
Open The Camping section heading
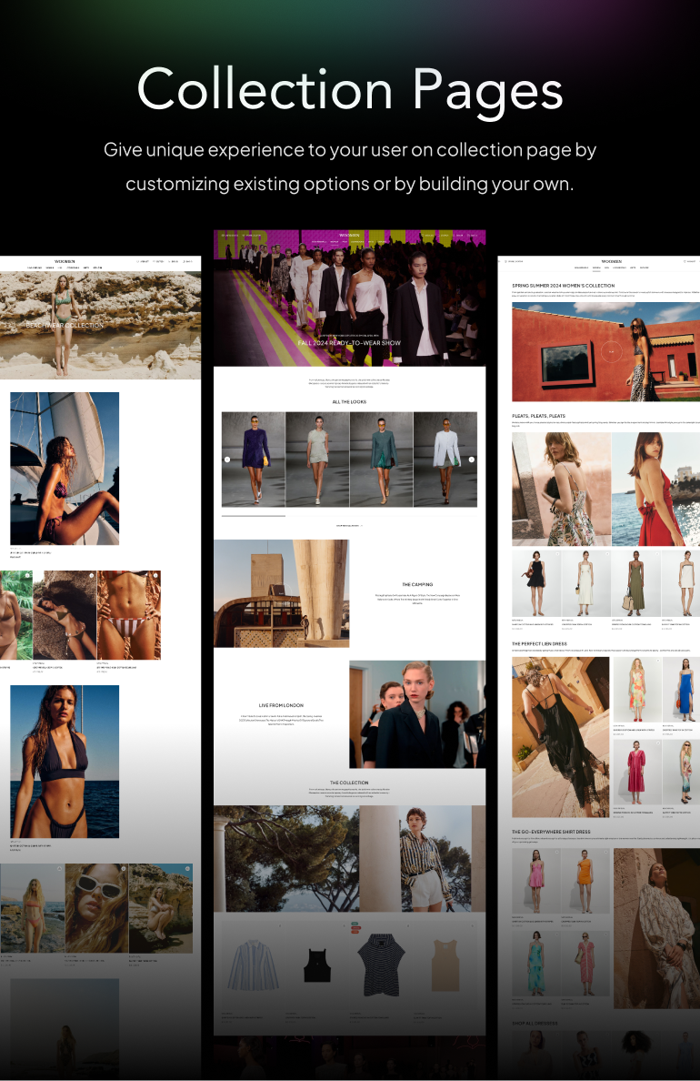417,584
